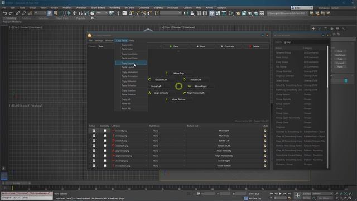
Task: Choose Copy Shadow from Copy Paste menu
Action: [131, 90]
